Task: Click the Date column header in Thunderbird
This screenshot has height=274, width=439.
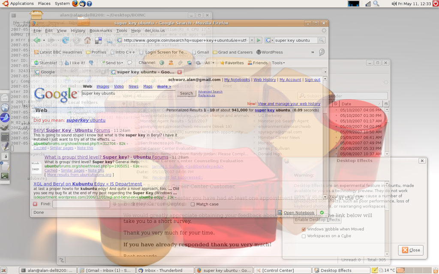Action: click(361, 104)
